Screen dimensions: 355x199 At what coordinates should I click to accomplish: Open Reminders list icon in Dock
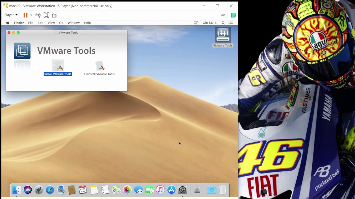pos(105,190)
